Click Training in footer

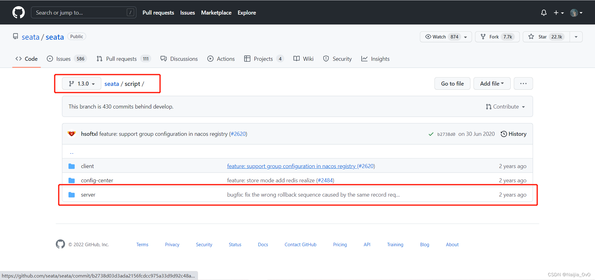(x=395, y=244)
